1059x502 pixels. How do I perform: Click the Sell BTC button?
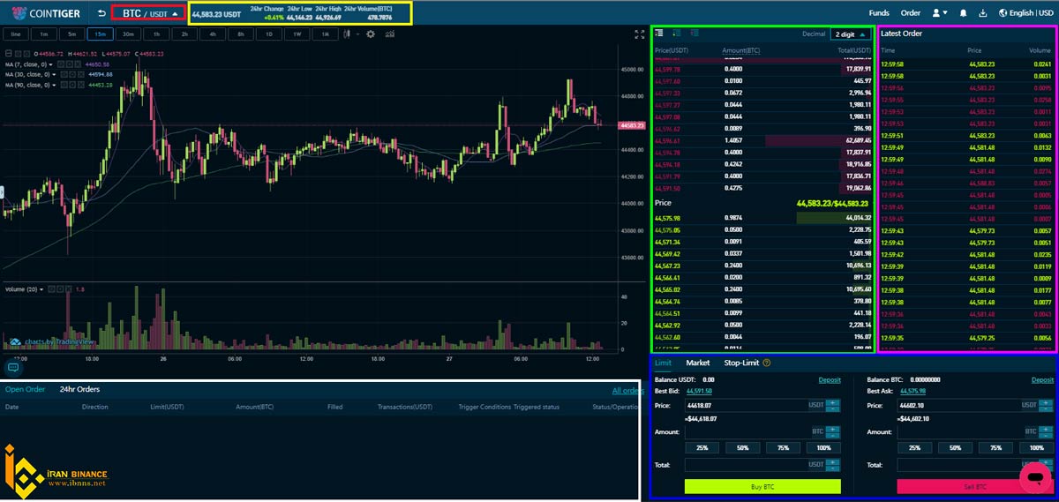[975, 486]
